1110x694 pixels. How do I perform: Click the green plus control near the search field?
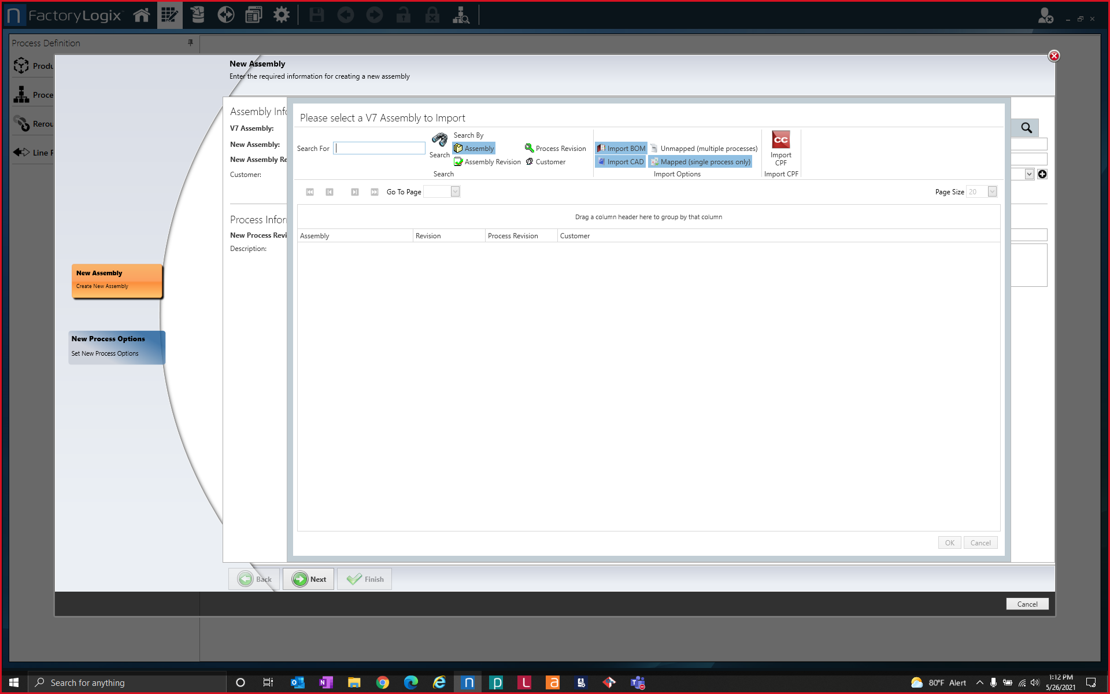click(1042, 173)
